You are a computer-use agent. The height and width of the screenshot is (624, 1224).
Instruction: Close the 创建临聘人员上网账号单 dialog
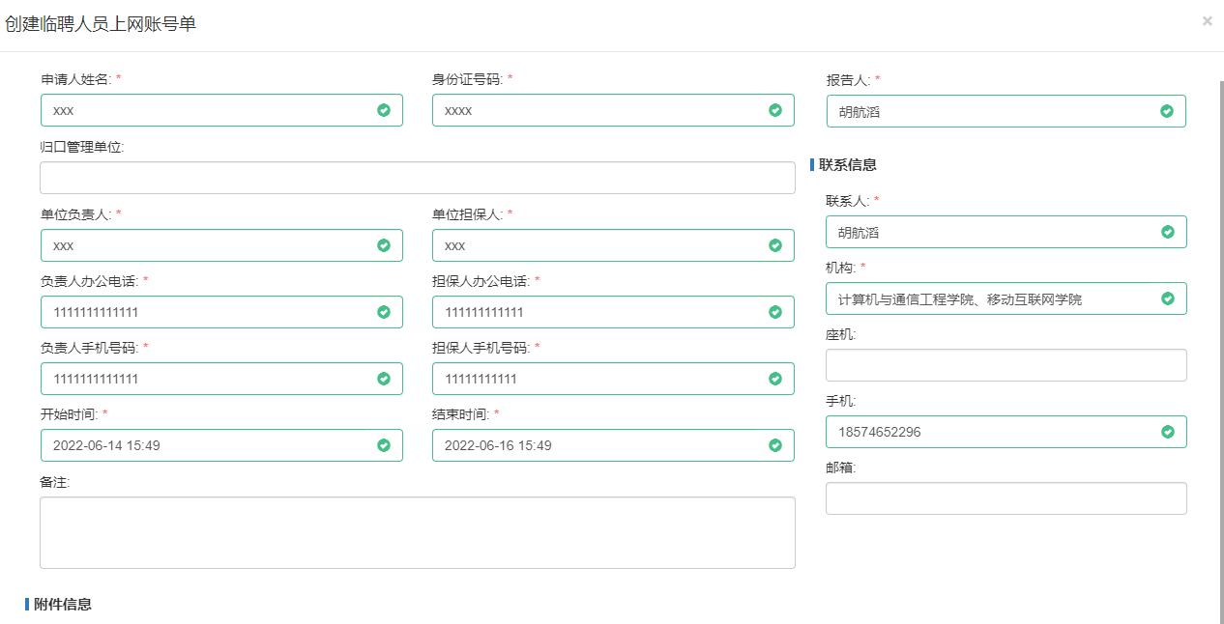[x=1207, y=21]
